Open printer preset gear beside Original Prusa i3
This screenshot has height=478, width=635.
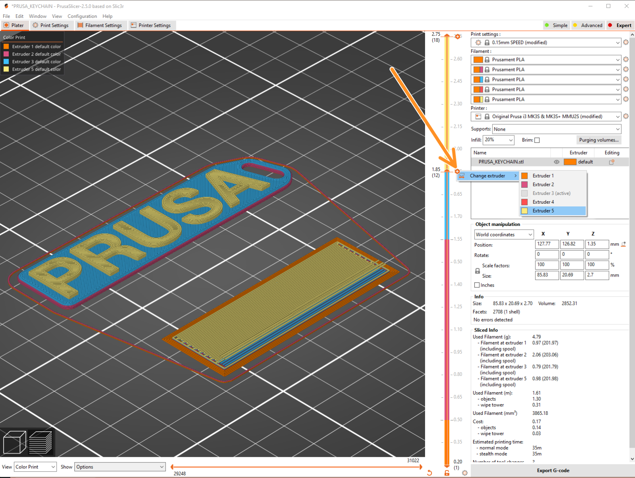pos(626,116)
